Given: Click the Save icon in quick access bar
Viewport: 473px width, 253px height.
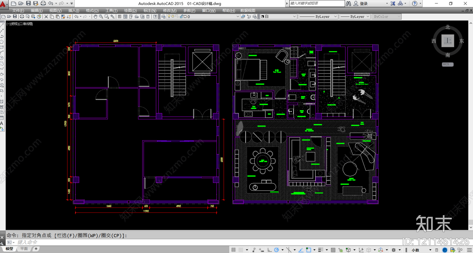Looking at the screenshot, I should 28,3.
